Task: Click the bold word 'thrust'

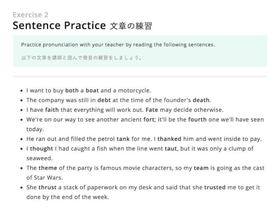Action: tap(47, 187)
